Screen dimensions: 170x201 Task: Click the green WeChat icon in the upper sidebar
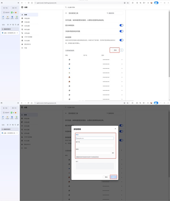tap(12, 13)
